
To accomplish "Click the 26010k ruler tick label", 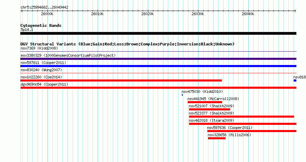I will click(x=97, y=14).
